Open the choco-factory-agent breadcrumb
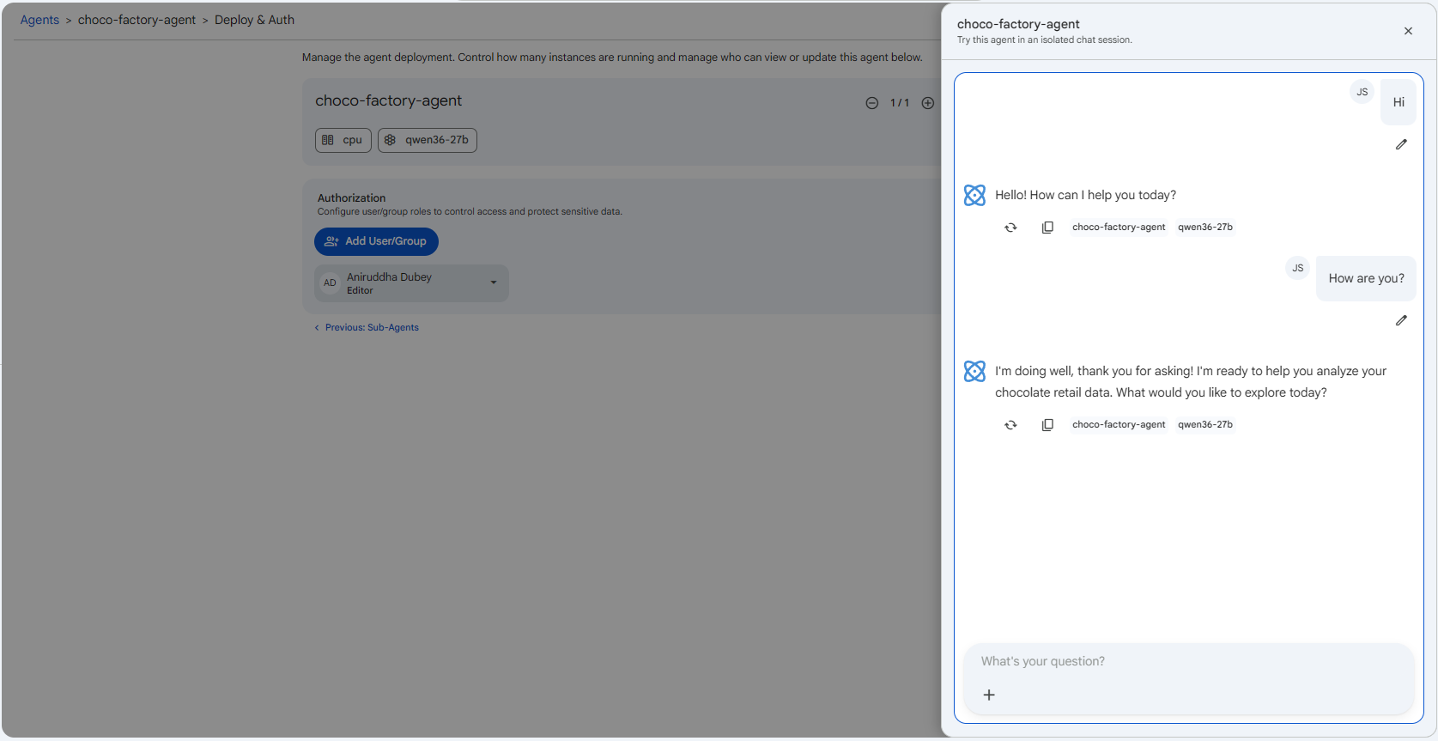Image resolution: width=1438 pixels, height=741 pixels. click(x=137, y=20)
